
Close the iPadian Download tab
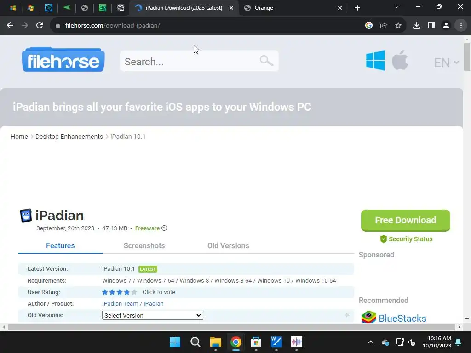tap(231, 8)
